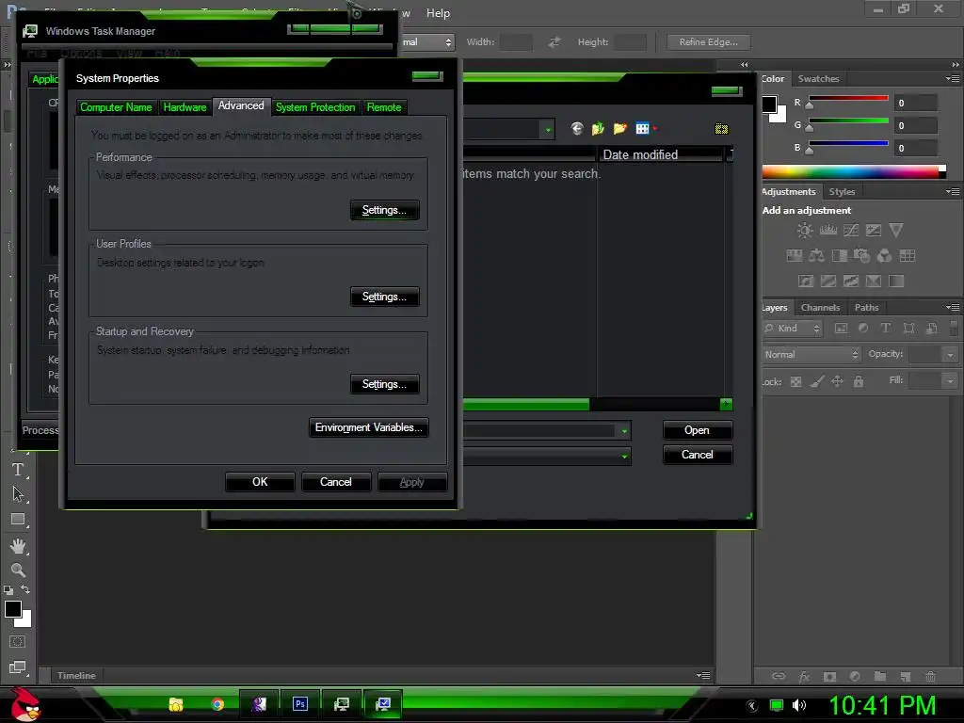
Task: Open User Profiles Settings button
Action: coord(384,297)
